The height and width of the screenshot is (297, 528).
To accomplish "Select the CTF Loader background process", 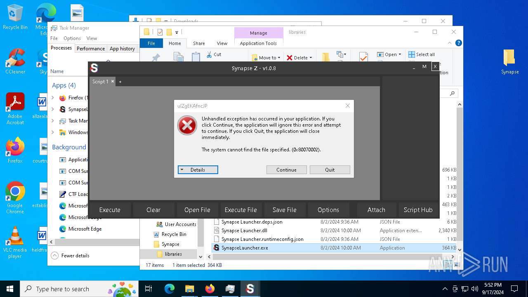I will tap(73, 194).
